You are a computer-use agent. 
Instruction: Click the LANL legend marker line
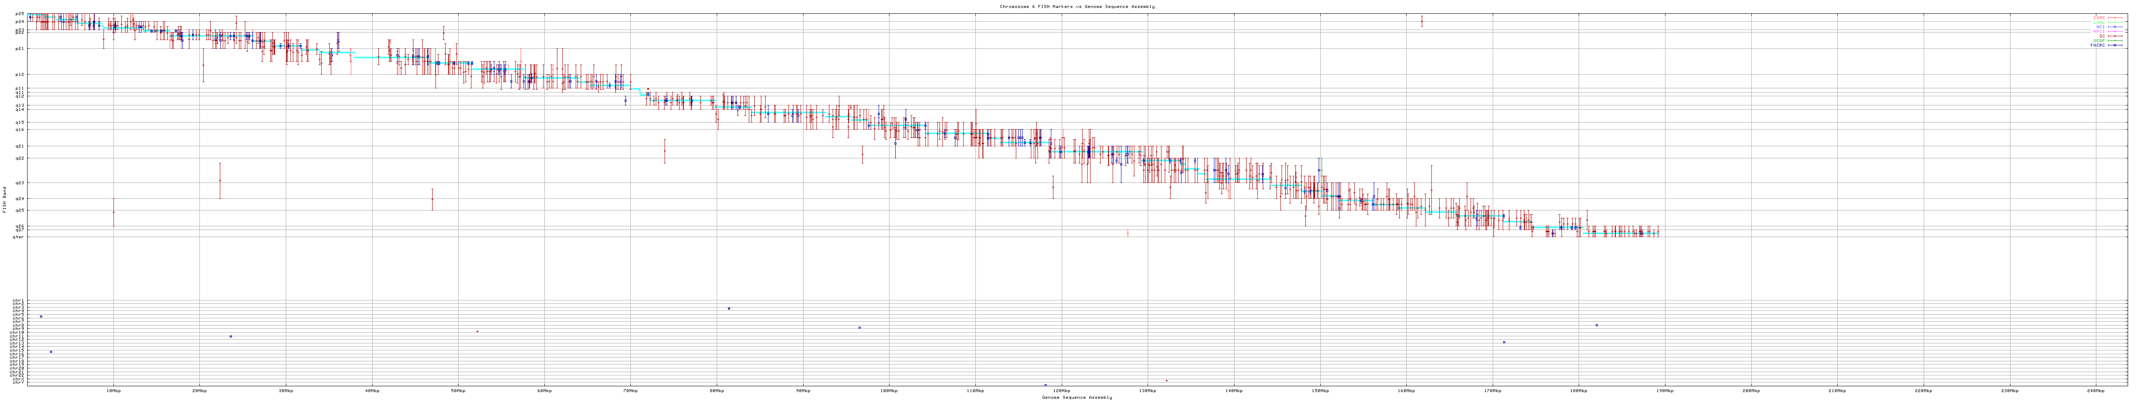coord(2115,22)
